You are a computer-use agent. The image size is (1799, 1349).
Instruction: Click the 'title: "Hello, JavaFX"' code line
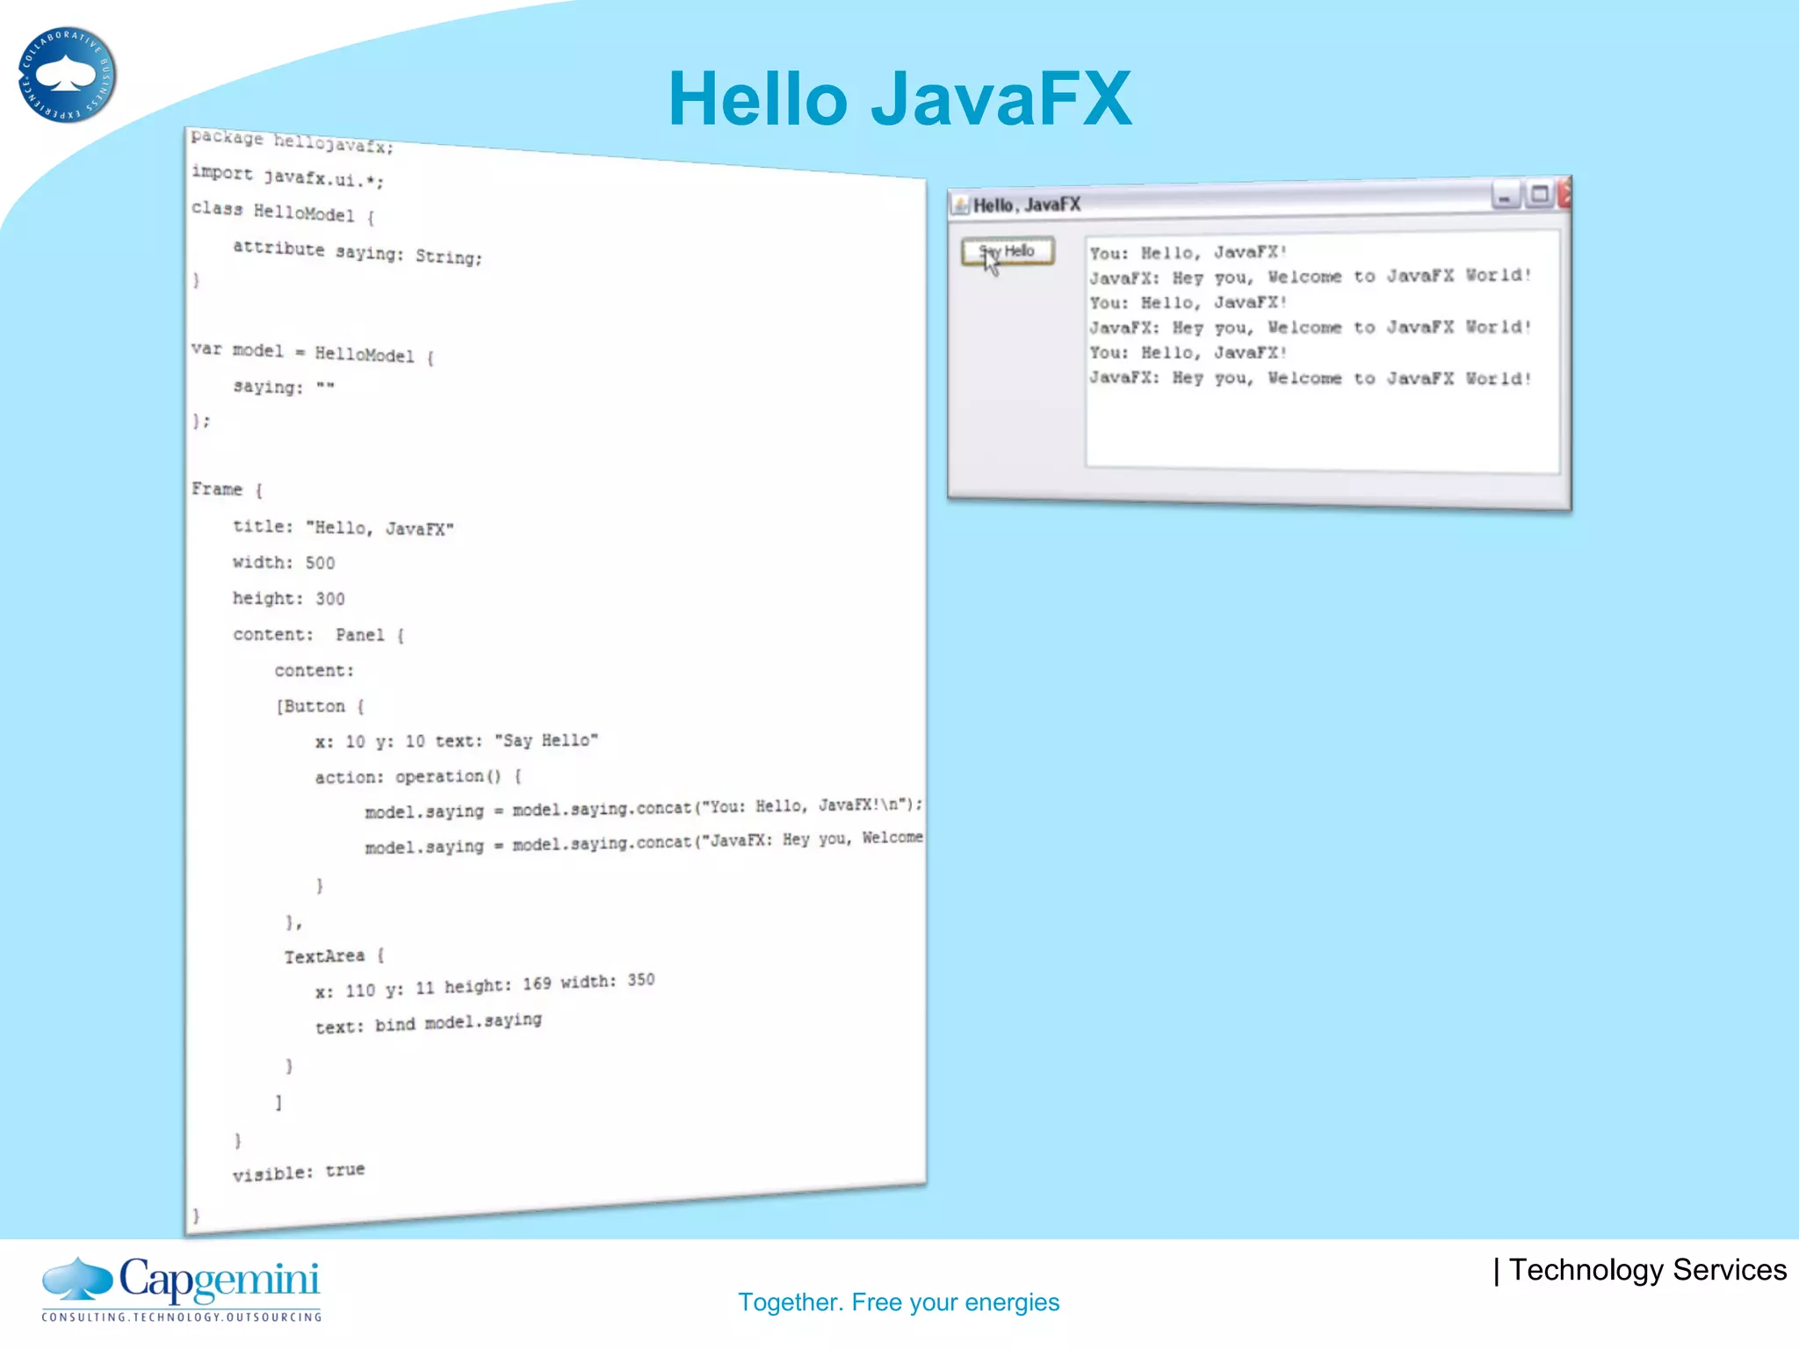tap(343, 527)
